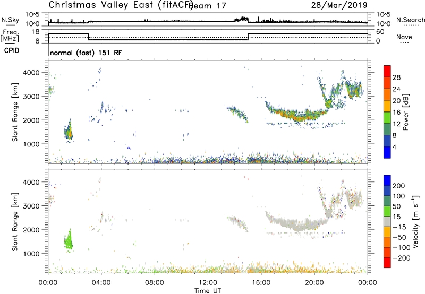Click the '28' label on Power colorbar

pyautogui.click(x=396, y=77)
